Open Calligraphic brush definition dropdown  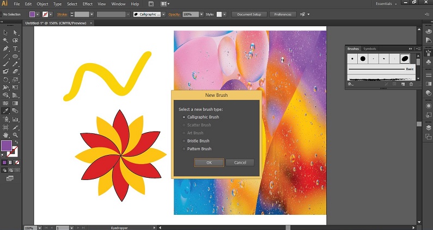[x=163, y=14]
